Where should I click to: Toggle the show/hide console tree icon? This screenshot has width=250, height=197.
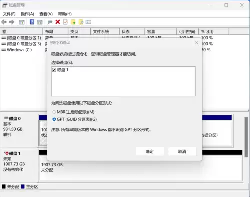(22, 22)
